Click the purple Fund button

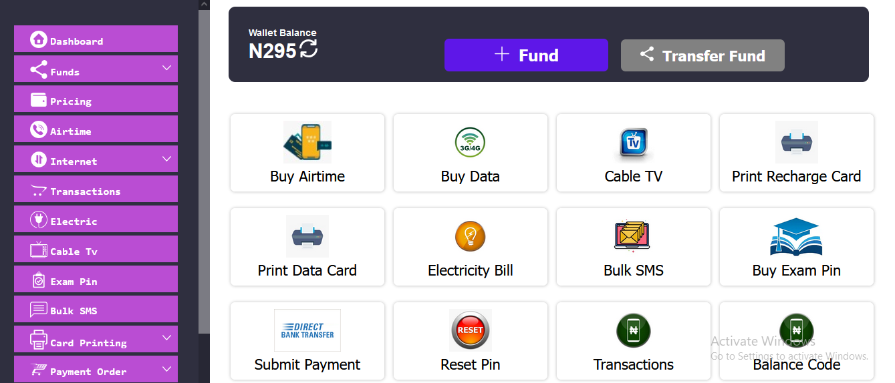coord(526,55)
